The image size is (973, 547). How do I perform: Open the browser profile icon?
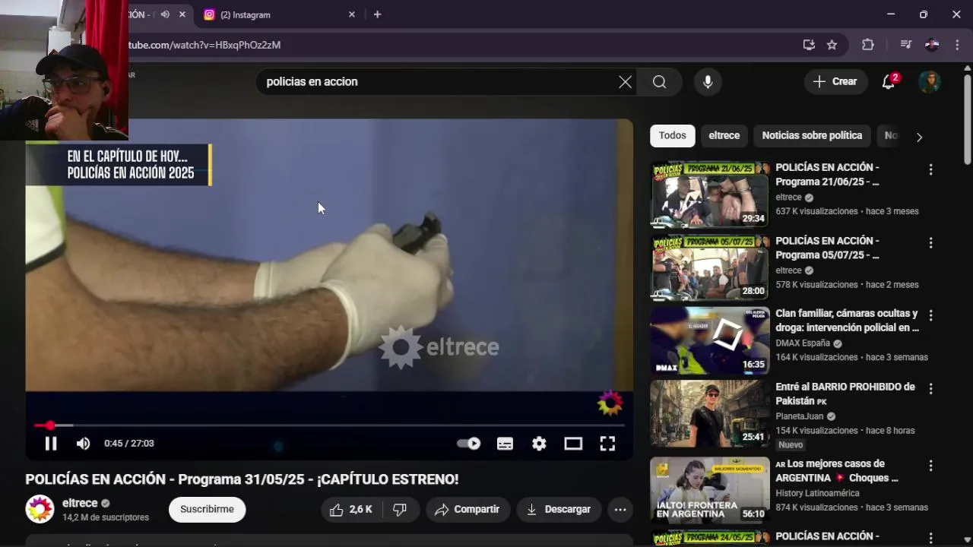(932, 45)
